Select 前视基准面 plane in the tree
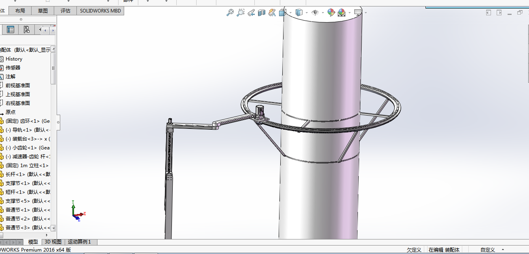529x254 pixels. pos(17,86)
